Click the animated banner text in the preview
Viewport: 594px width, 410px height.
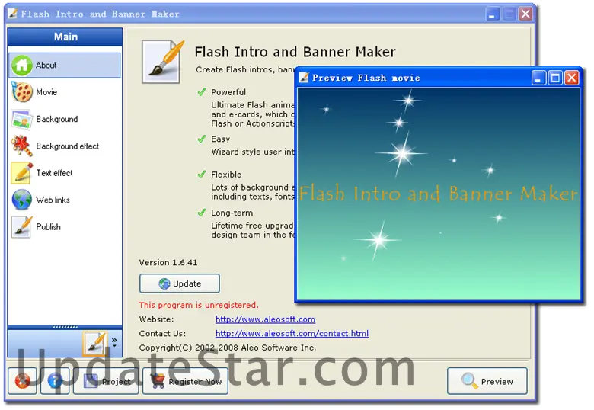[439, 194]
